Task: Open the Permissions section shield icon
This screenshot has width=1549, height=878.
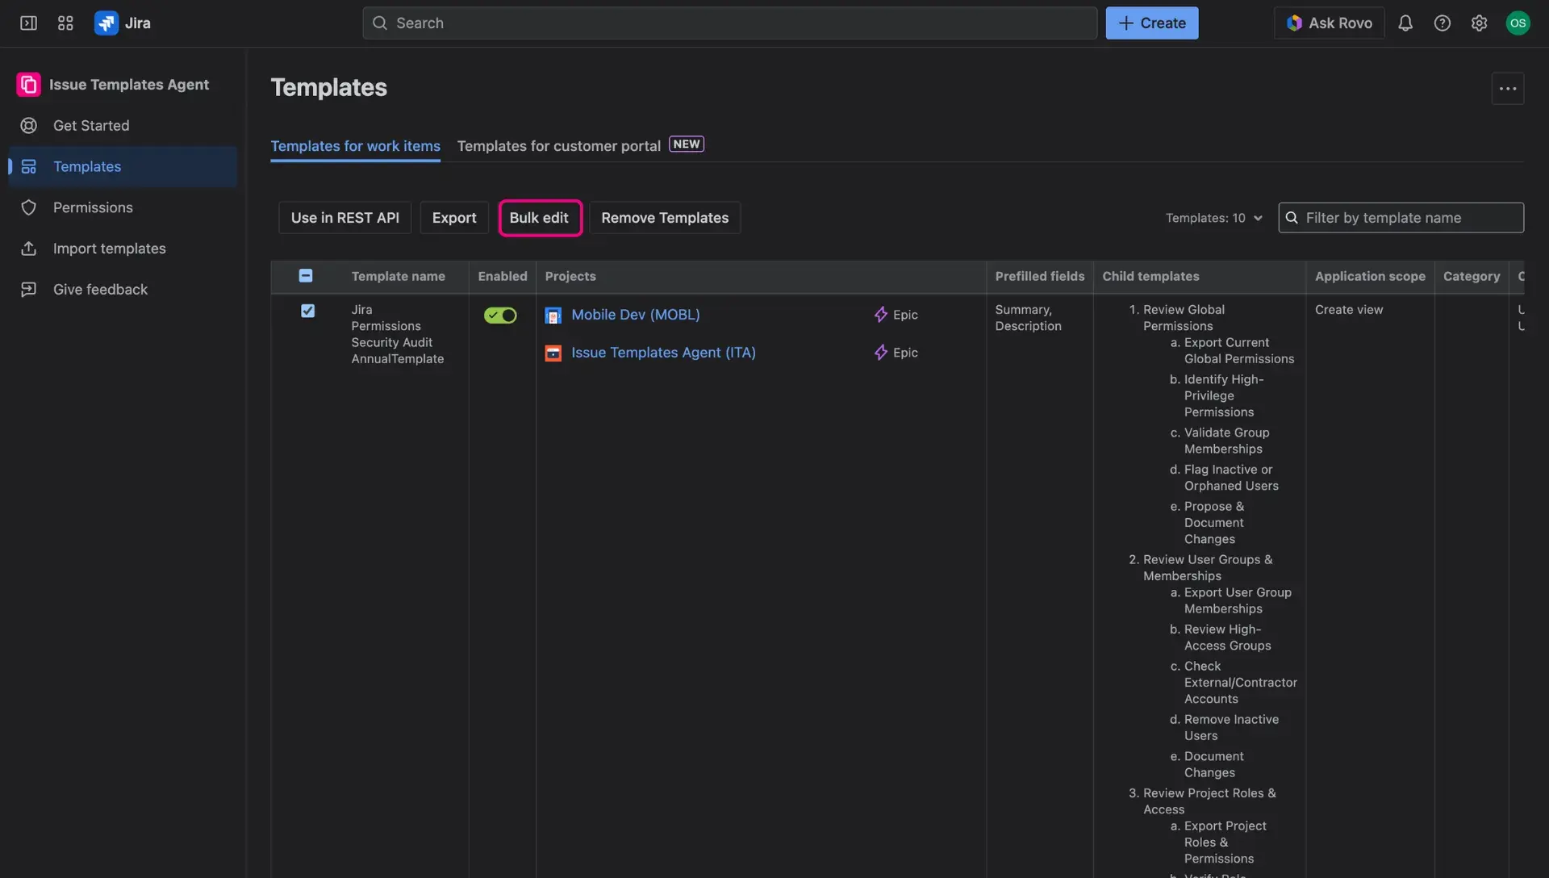Action: 28,207
